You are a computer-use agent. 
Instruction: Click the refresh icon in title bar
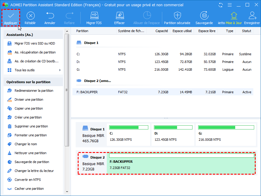pos(220,5)
